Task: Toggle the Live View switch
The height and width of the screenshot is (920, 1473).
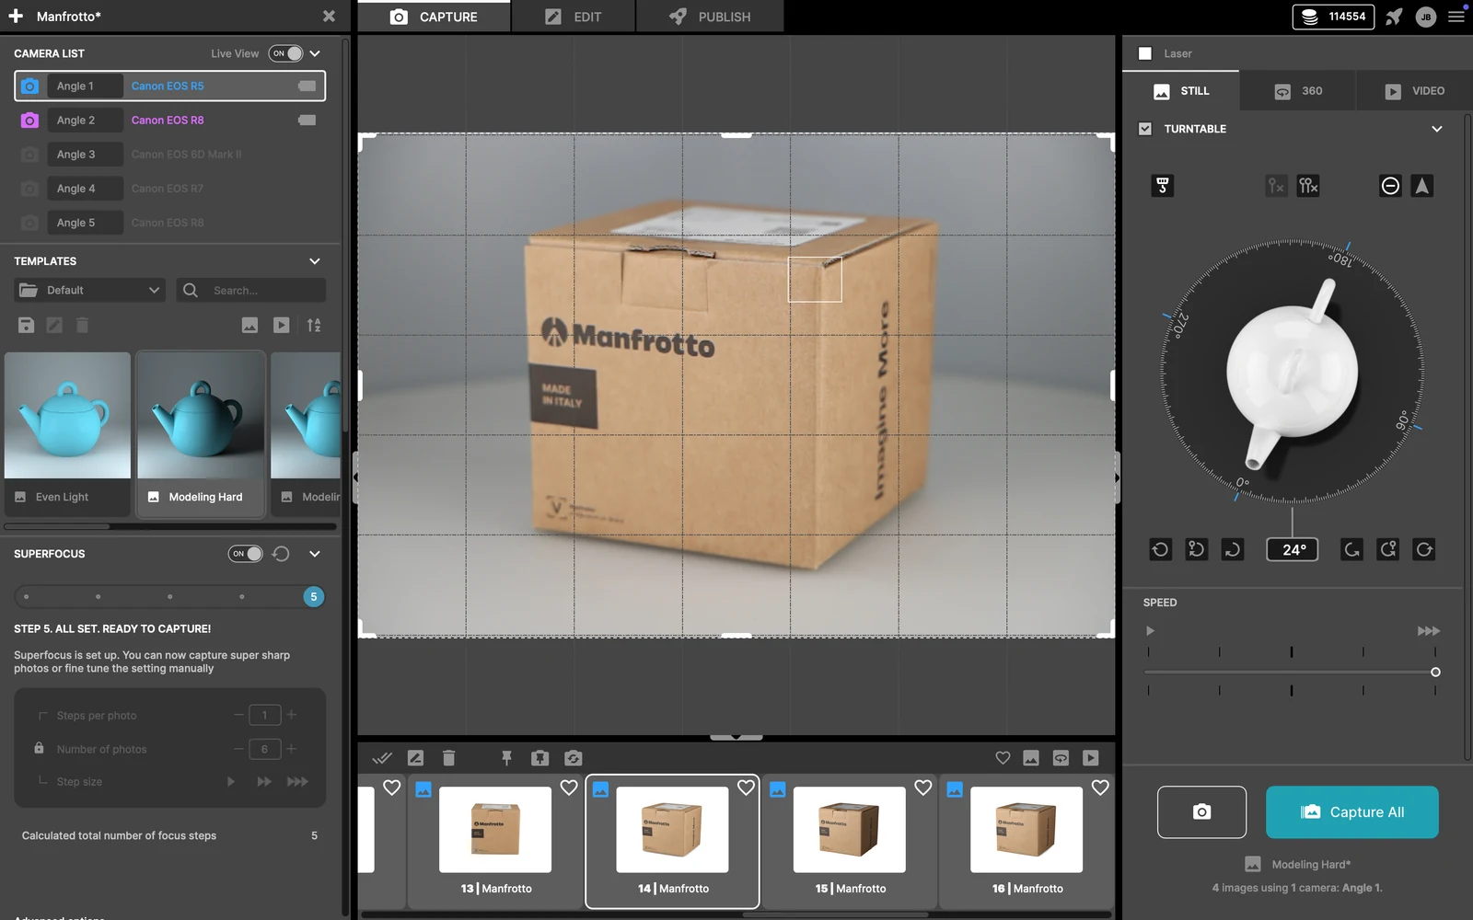Action: (285, 53)
